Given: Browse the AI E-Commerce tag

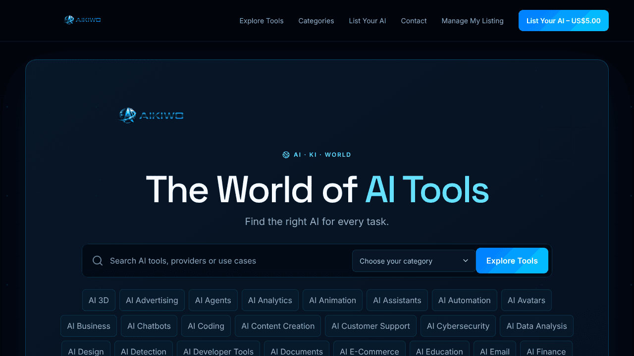Looking at the screenshot, I should tap(370, 349).
